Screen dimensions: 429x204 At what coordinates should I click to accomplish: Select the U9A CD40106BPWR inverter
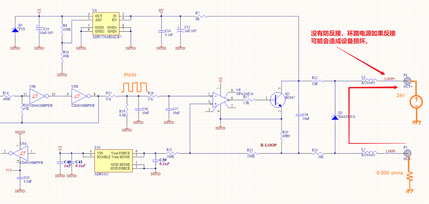pyautogui.click(x=19, y=153)
